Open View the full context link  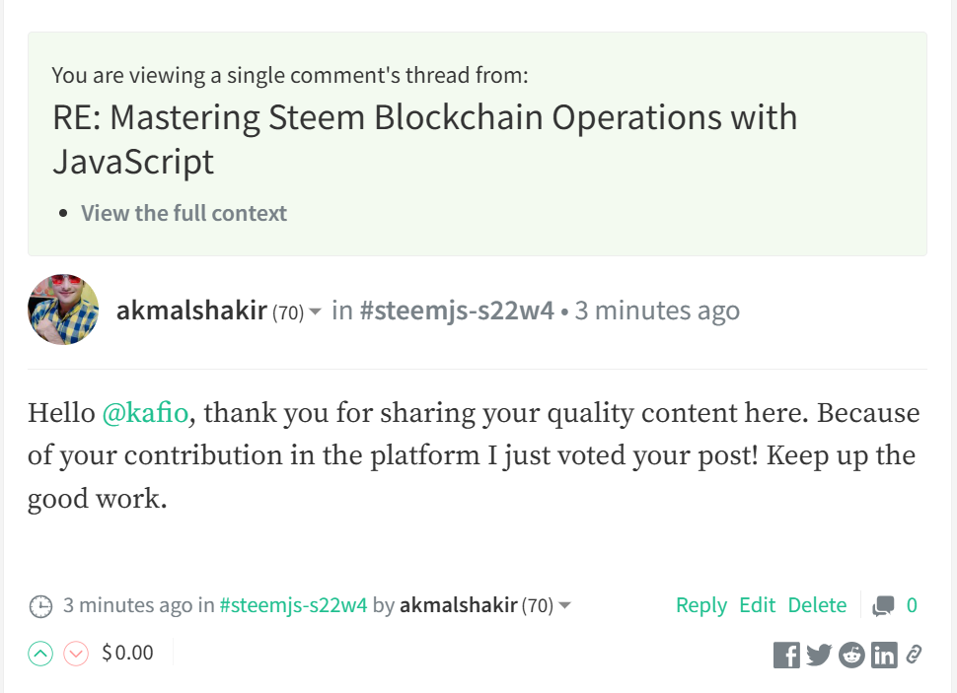(184, 213)
